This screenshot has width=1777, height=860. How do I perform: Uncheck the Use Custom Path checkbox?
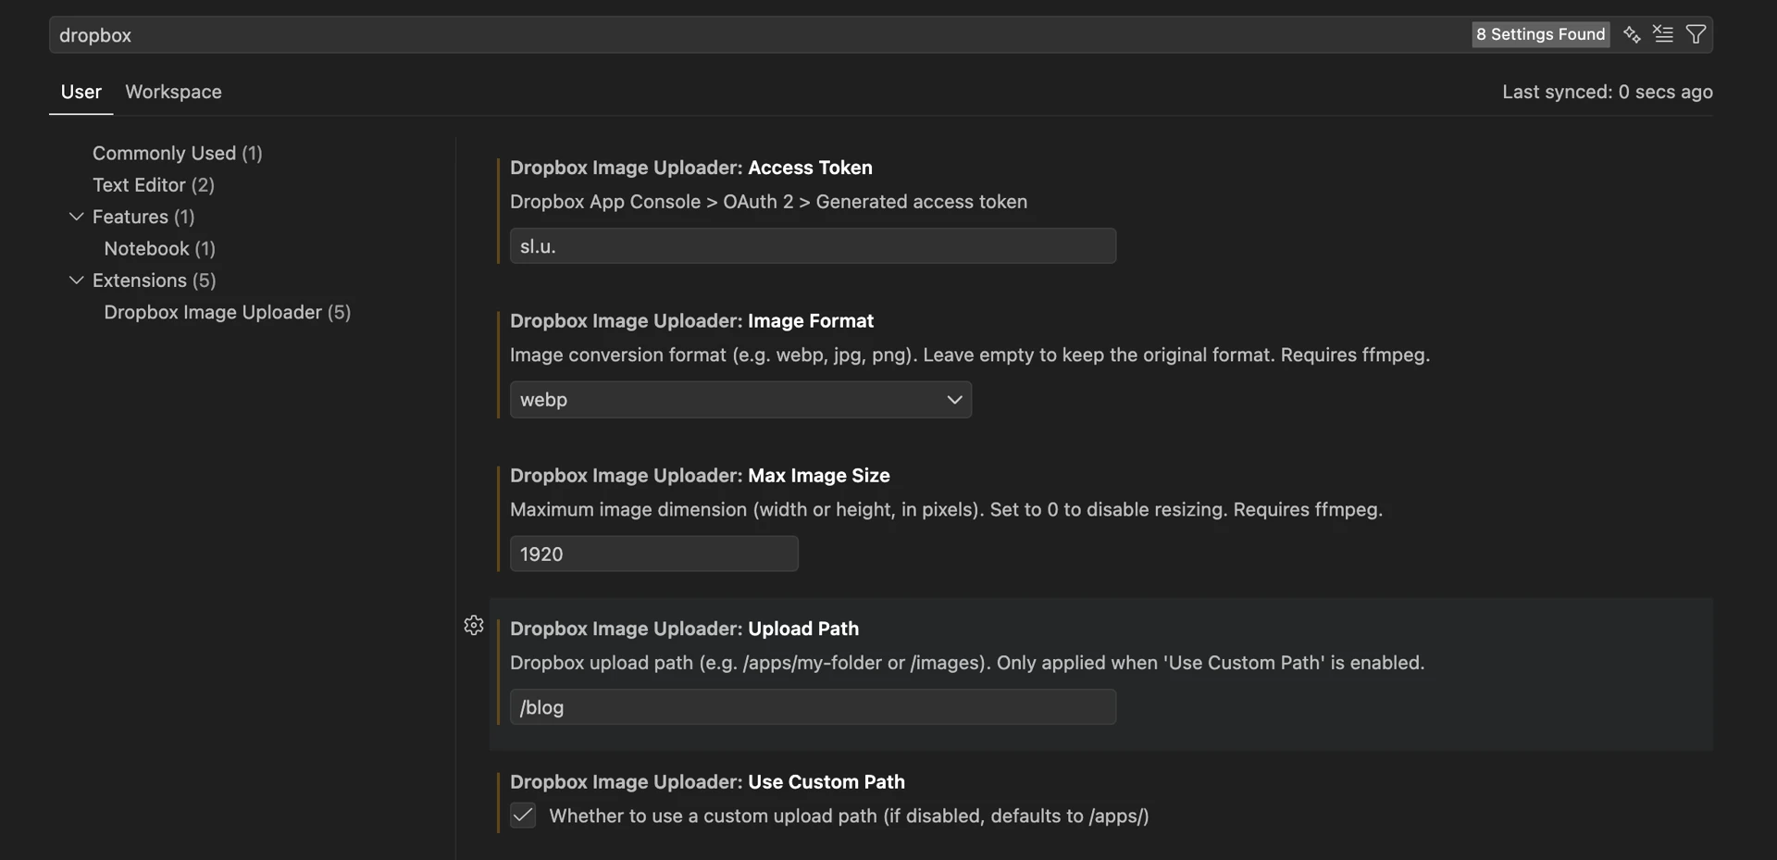point(523,816)
